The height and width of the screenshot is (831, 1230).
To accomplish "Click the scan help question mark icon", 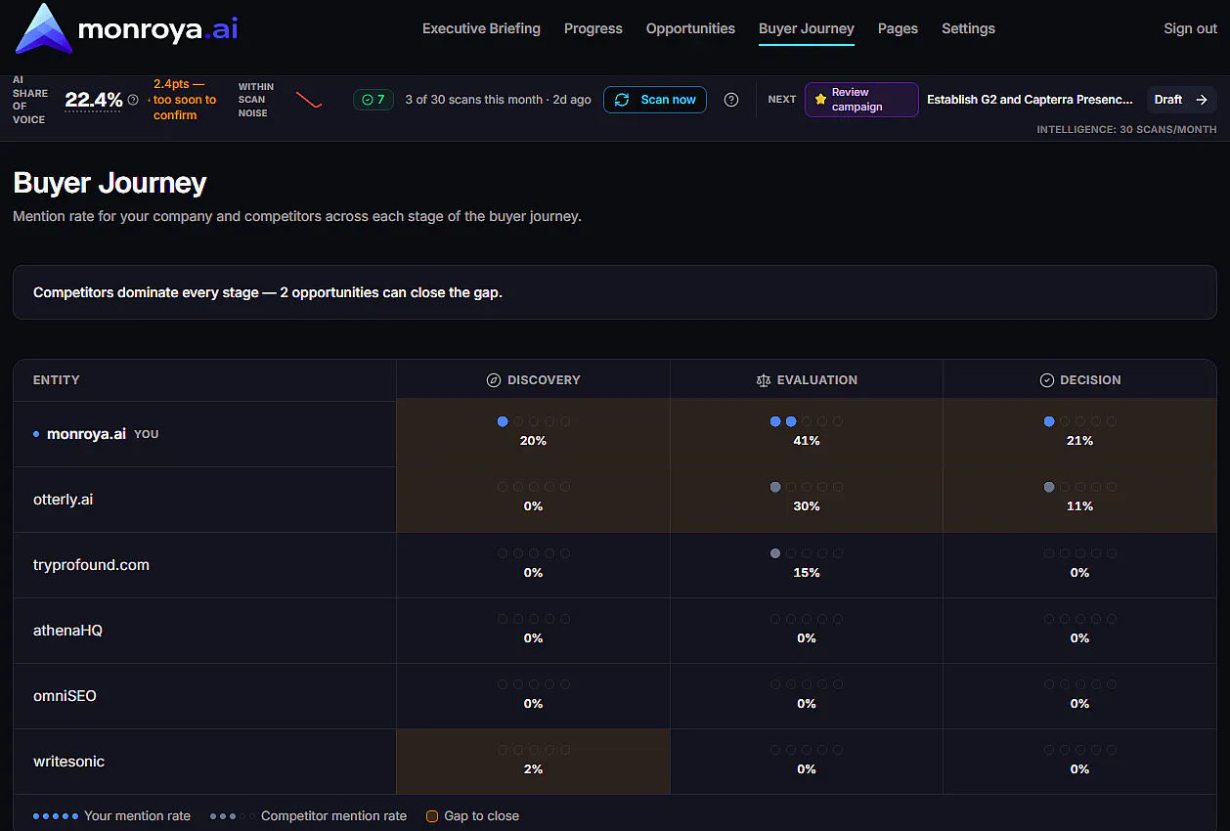I will point(731,100).
